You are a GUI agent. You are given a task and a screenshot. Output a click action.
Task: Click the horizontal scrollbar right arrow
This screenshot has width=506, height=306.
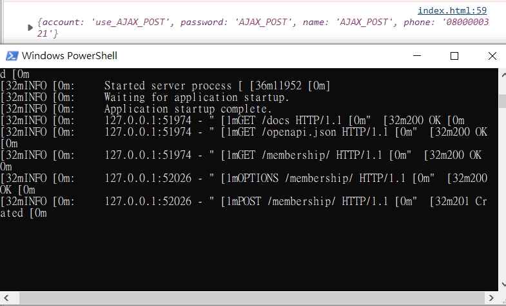point(491,298)
